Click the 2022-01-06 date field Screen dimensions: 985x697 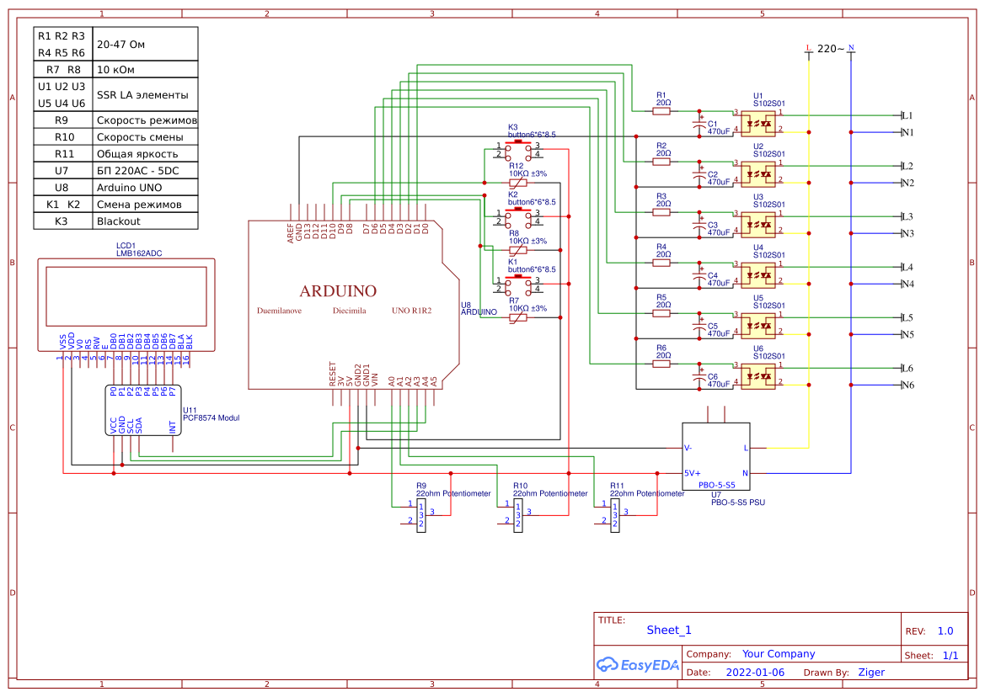tap(755, 672)
